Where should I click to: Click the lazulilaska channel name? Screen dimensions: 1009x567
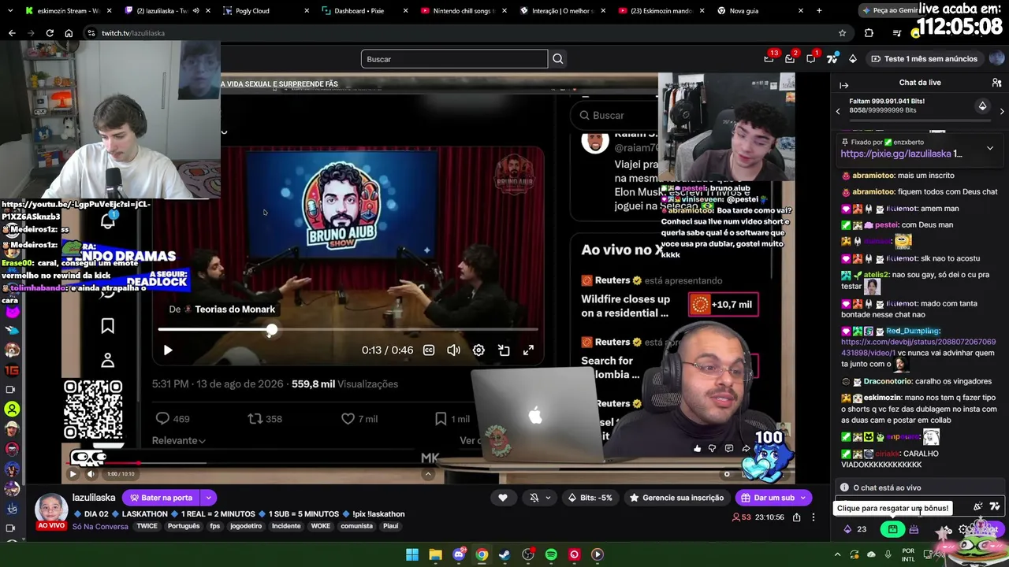(x=94, y=498)
